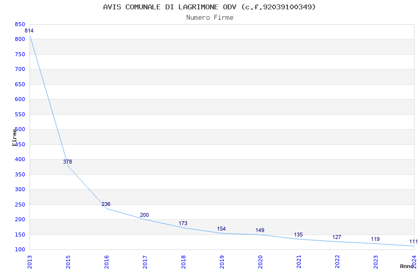Click the y-axis tick value 100
This screenshot has width=419, height=271.
(20, 249)
